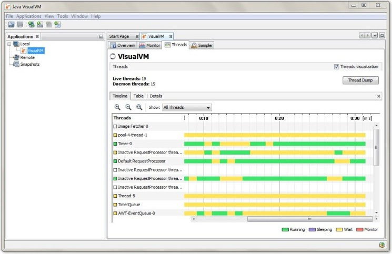The height and width of the screenshot is (254, 392).
Task: Select VisualVM in the Applications tree
Action: point(36,50)
